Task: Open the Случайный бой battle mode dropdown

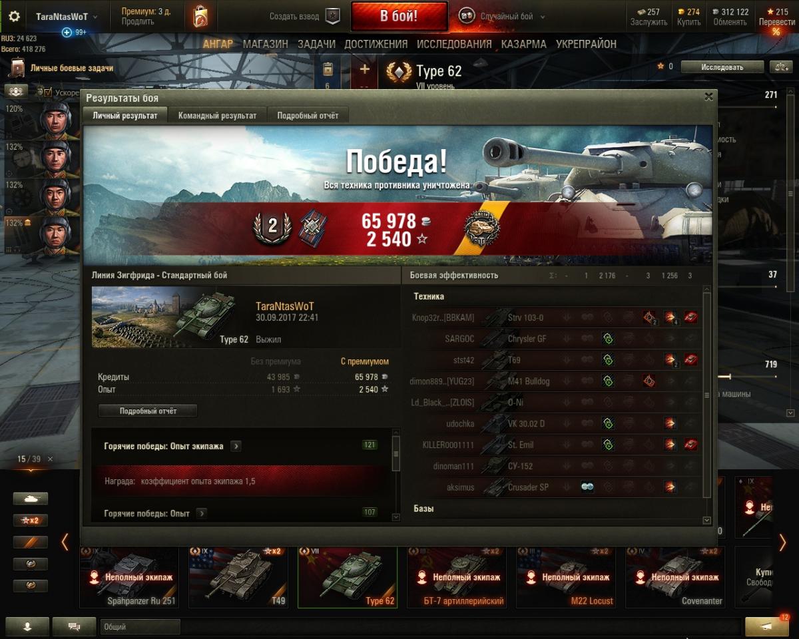Action: (x=502, y=17)
